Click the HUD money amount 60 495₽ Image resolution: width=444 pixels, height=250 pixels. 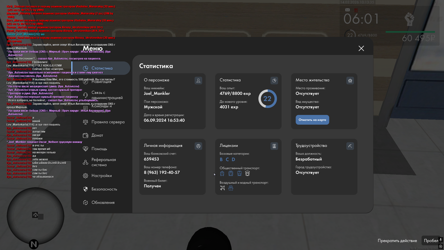pos(419,38)
